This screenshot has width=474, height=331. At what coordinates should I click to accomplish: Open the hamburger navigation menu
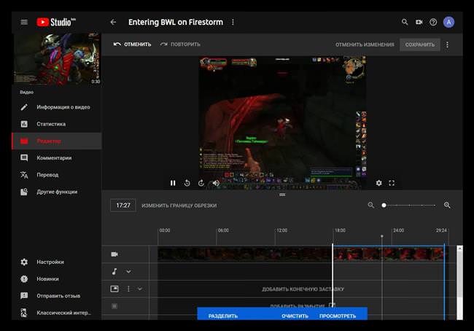24,22
